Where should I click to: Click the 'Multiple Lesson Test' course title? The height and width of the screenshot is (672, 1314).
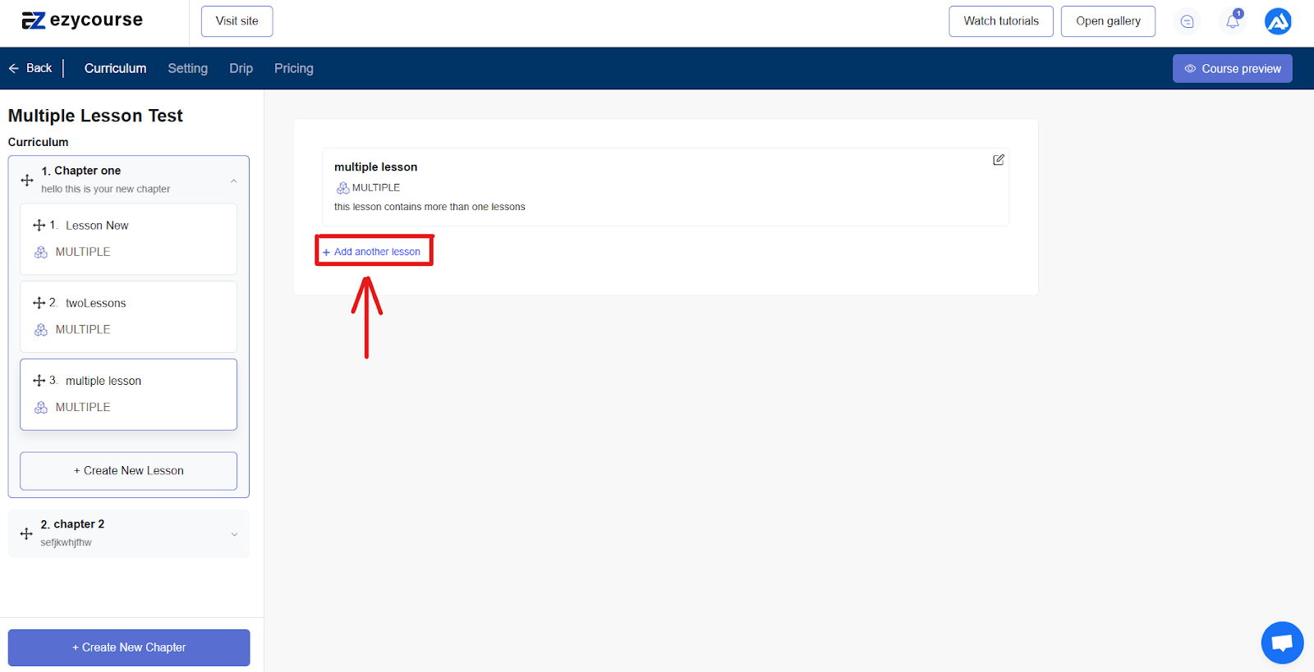(95, 116)
